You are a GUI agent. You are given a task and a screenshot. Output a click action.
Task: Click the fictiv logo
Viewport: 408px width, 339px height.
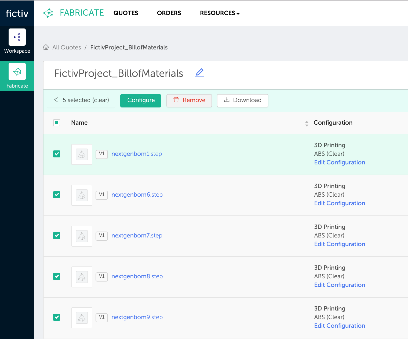click(x=17, y=13)
